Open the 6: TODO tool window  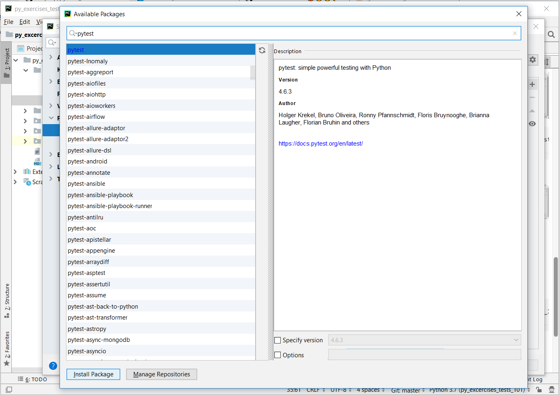32,379
